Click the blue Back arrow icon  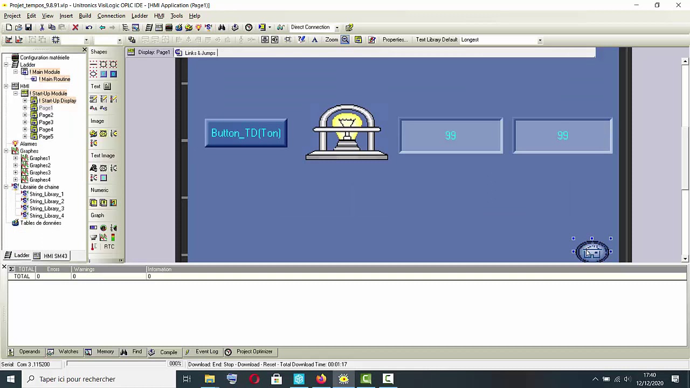102,27
